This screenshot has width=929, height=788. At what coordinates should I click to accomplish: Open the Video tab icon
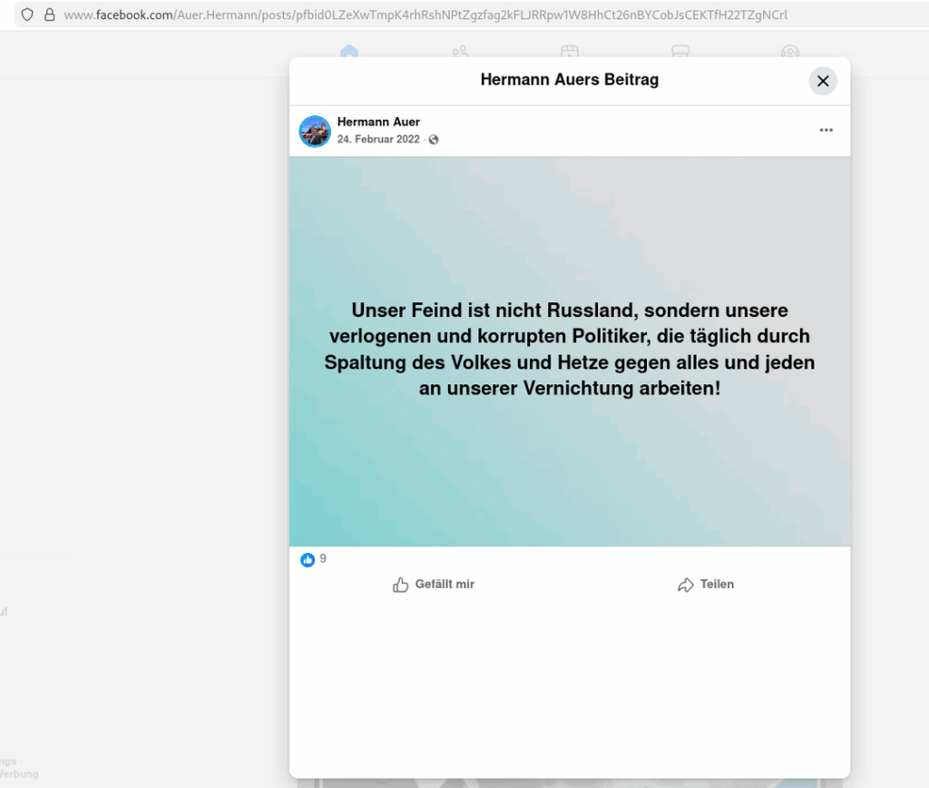pyautogui.click(x=570, y=52)
